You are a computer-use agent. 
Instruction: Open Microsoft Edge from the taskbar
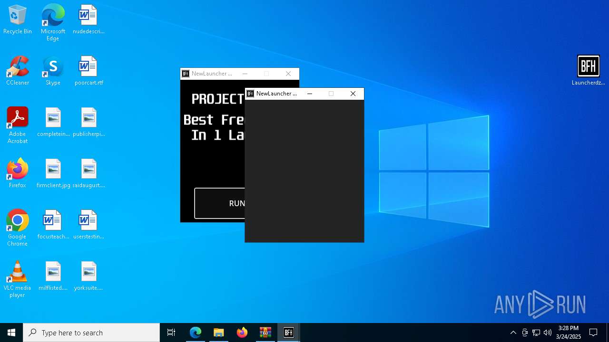pos(196,332)
